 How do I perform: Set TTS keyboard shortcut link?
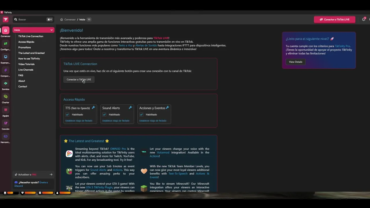tap(79, 121)
